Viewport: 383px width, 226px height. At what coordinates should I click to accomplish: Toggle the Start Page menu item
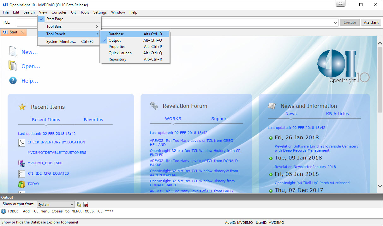(69, 19)
